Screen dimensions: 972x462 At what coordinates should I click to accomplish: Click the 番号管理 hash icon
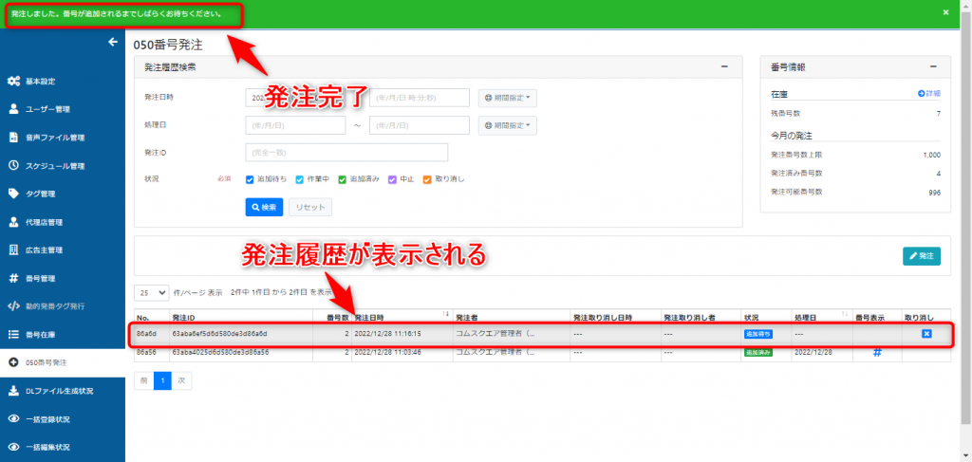[13, 278]
